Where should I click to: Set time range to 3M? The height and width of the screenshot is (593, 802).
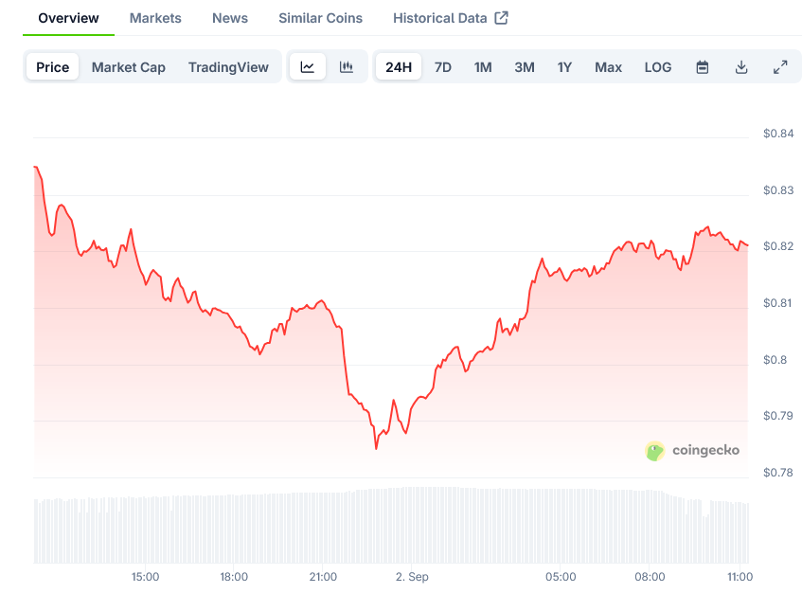525,67
